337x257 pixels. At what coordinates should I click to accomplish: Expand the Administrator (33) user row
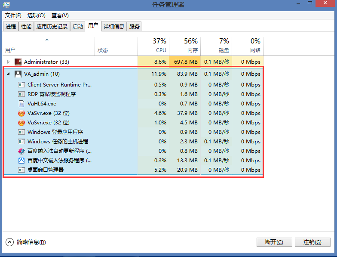pyautogui.click(x=9, y=62)
